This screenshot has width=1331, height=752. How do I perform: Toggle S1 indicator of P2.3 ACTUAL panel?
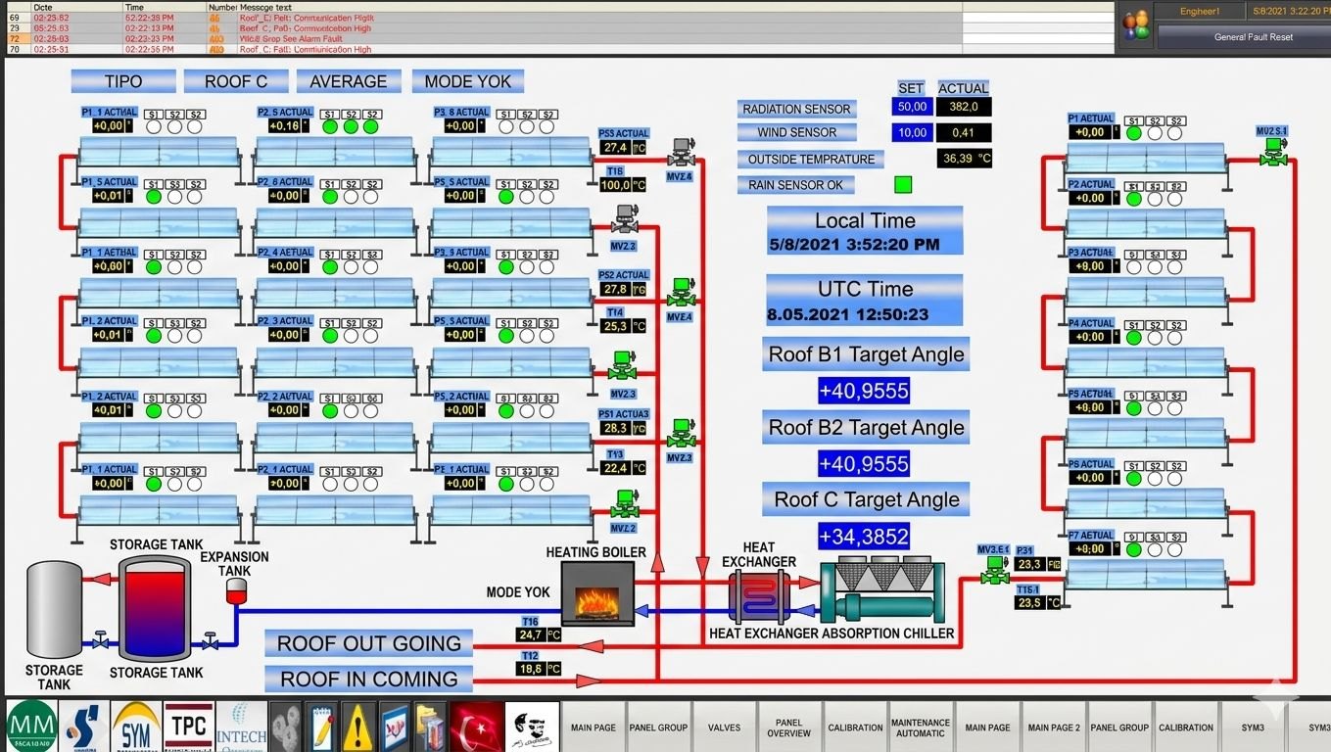tap(329, 335)
